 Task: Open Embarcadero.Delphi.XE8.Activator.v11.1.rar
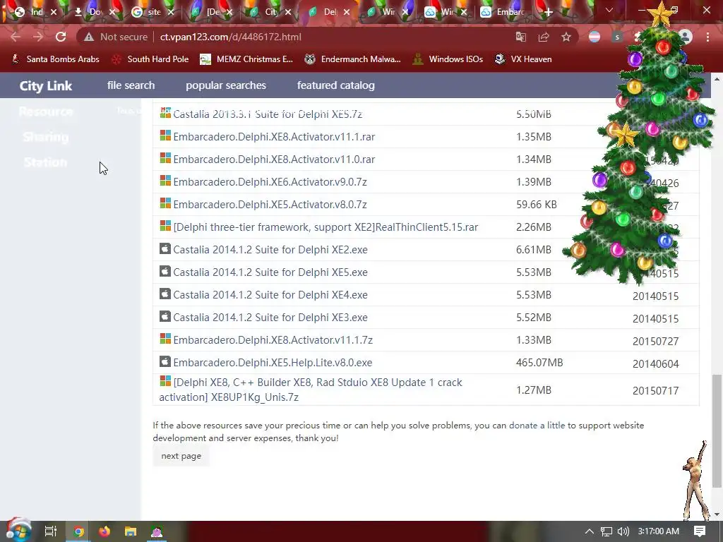[274, 137]
